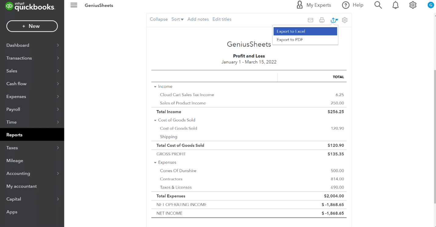The height and width of the screenshot is (227, 436).
Task: Click Contractors amount 814.00
Action: (x=337, y=179)
